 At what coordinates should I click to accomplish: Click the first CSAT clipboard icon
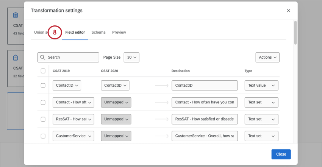(16, 15)
